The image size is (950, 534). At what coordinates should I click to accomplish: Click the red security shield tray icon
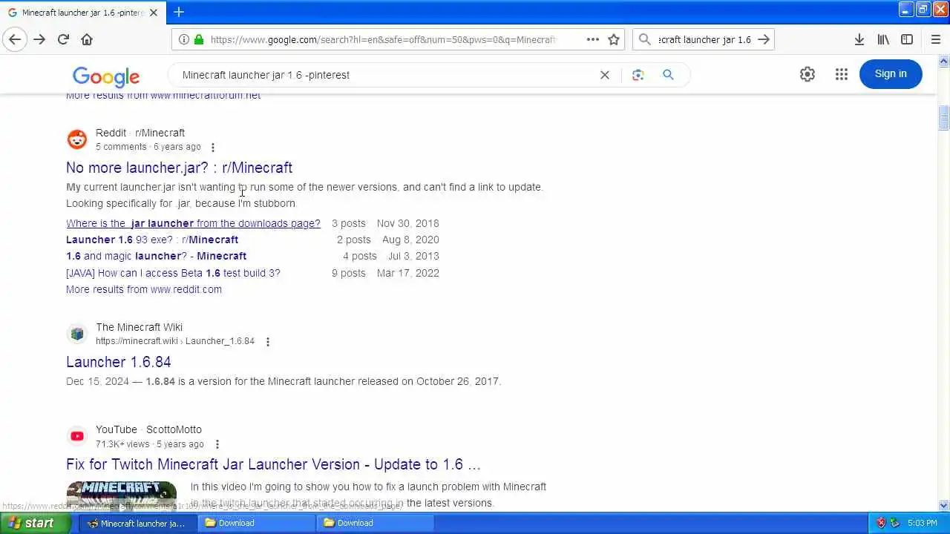coord(881,523)
